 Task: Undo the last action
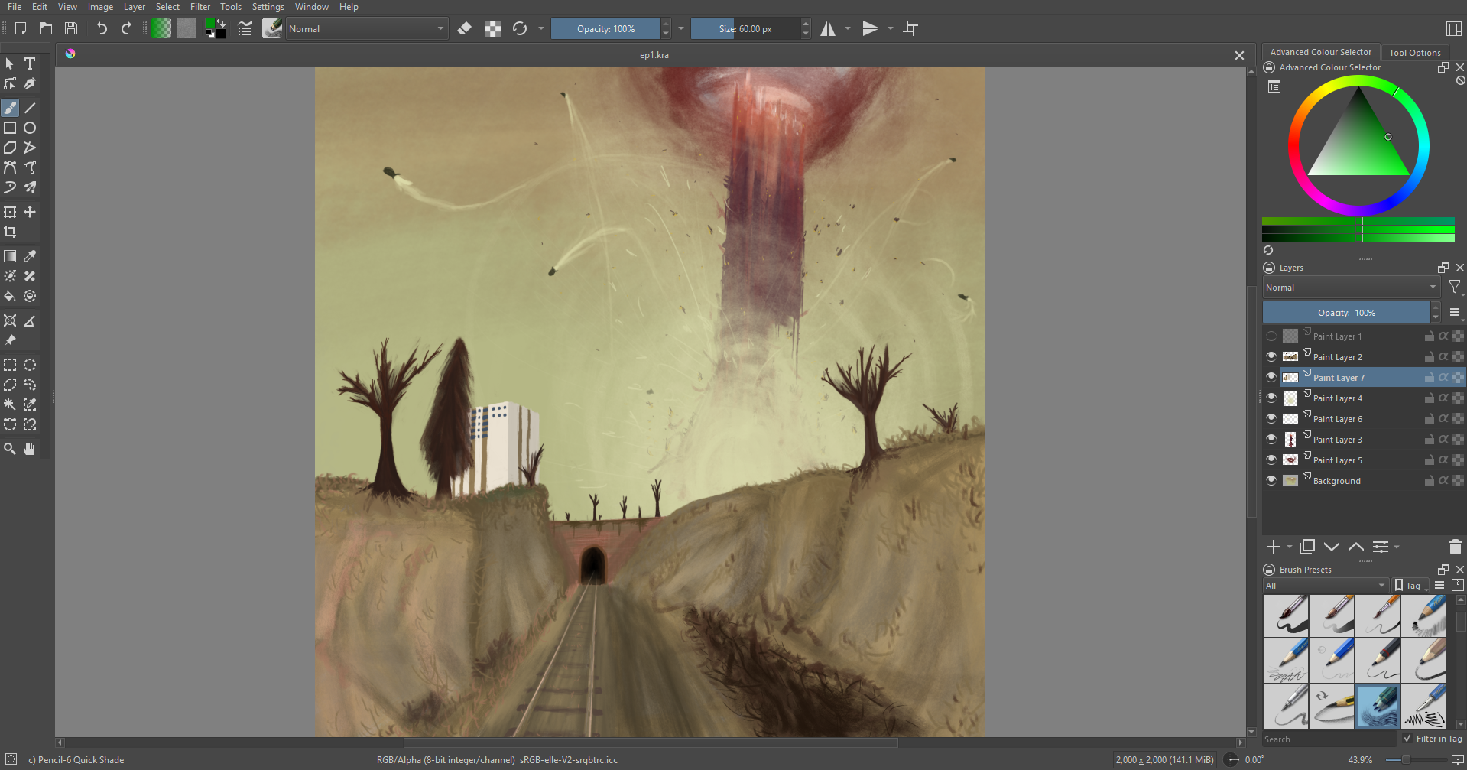102,28
